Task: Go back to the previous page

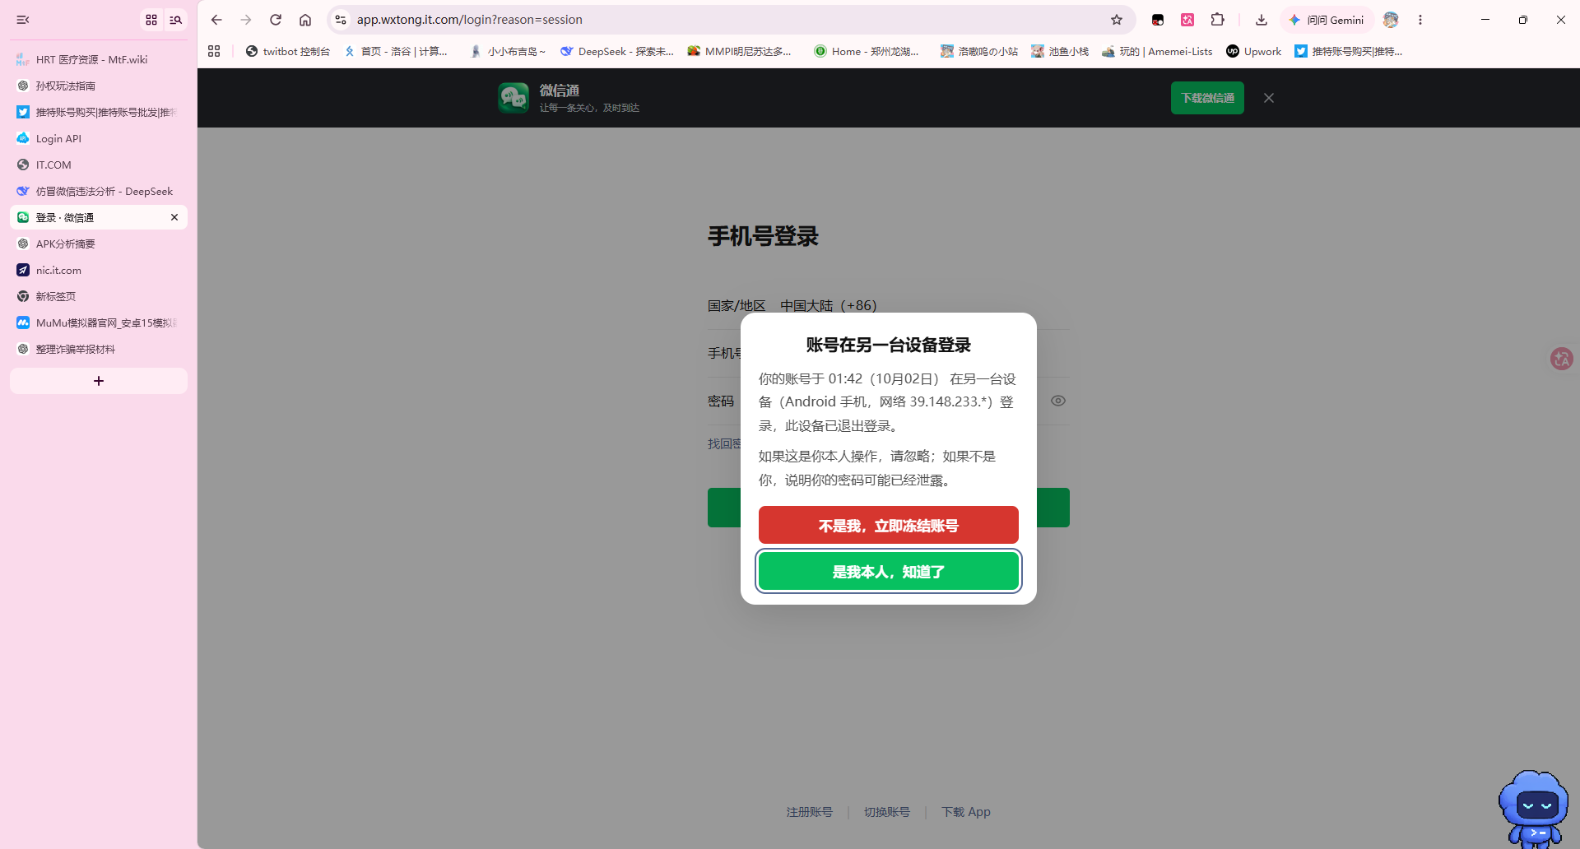Action: point(216,20)
